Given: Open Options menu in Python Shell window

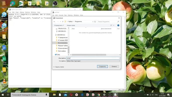Looking at the screenshot, I should [x=27, y=12].
